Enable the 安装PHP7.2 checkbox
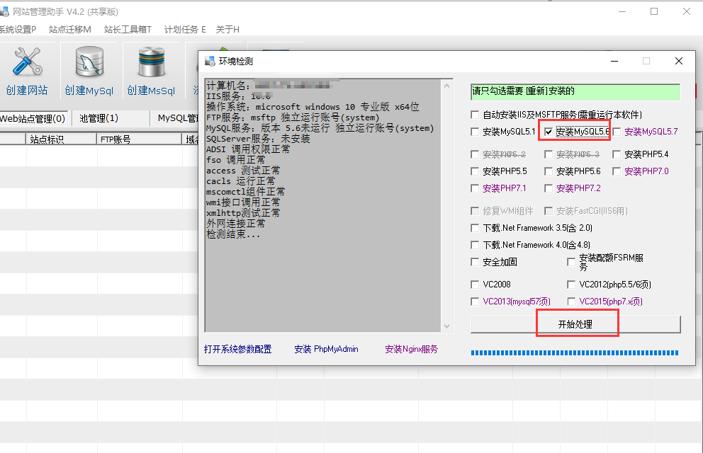The height and width of the screenshot is (453, 703). [x=549, y=188]
